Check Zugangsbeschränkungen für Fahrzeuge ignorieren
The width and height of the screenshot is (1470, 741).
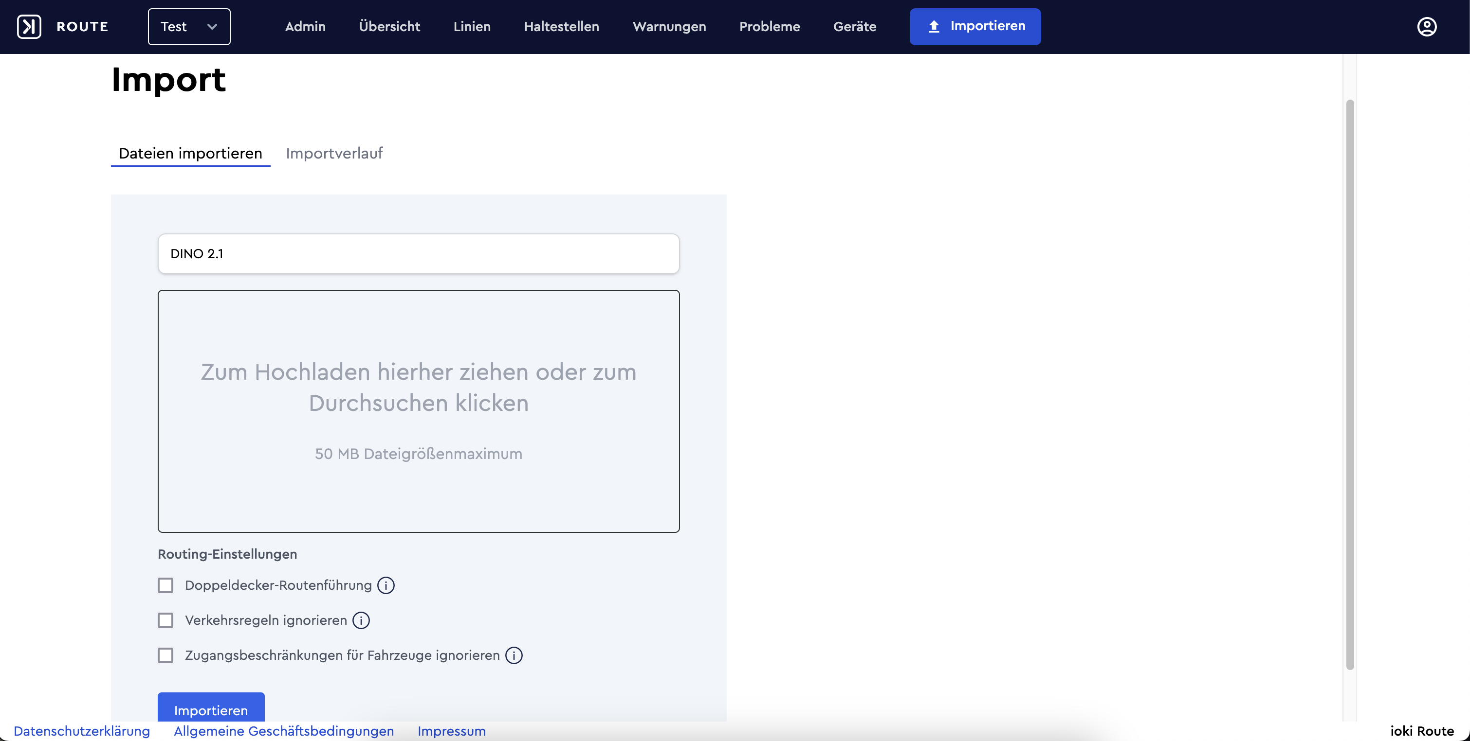tap(165, 655)
